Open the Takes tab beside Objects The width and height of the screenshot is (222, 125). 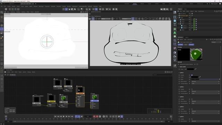186,9
